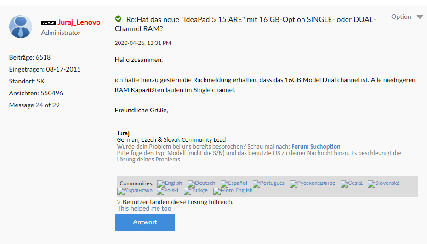Open Juraj_Lenovo's user profile

point(79,22)
